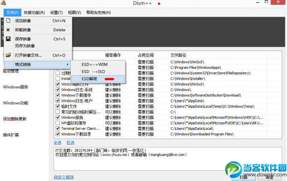Uncheck the Terminal Server Client... checkbox
This screenshot has width=287, height=181.
click(x=58, y=128)
